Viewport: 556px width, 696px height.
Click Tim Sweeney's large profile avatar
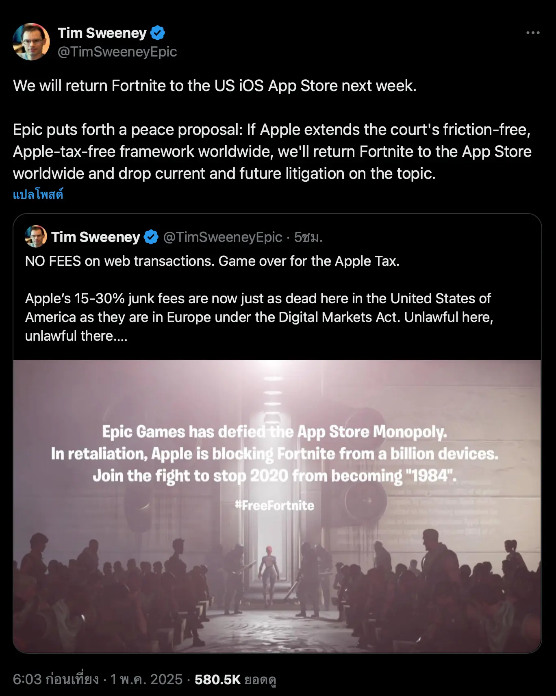tap(31, 42)
